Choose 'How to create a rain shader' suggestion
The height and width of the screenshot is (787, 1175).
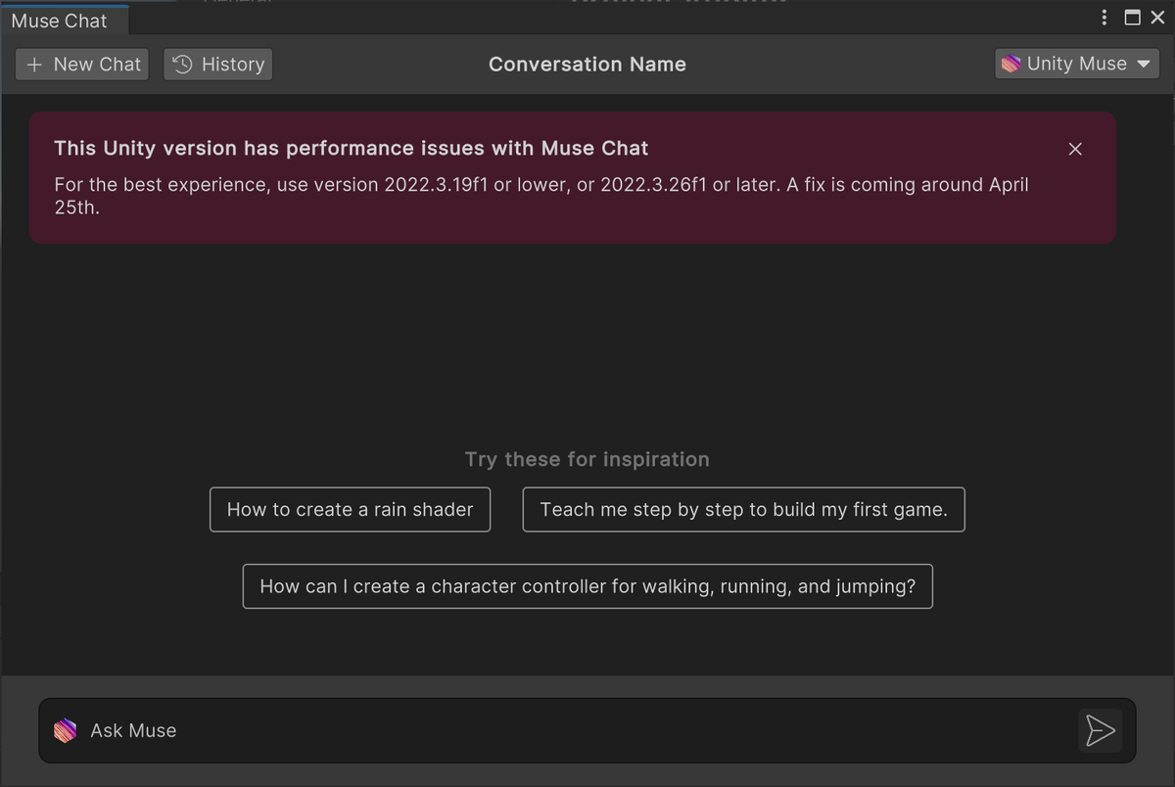click(x=351, y=510)
